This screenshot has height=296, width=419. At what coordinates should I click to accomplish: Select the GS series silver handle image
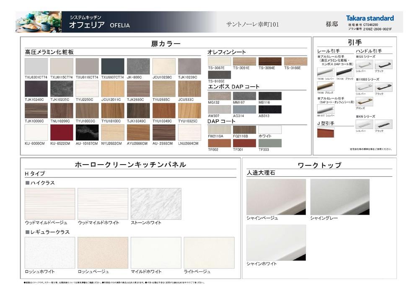click(364, 64)
